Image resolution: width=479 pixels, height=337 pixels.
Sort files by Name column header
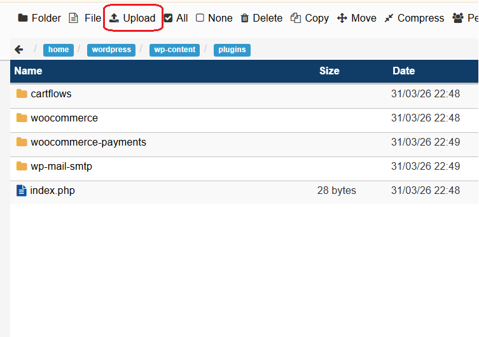[x=28, y=71]
